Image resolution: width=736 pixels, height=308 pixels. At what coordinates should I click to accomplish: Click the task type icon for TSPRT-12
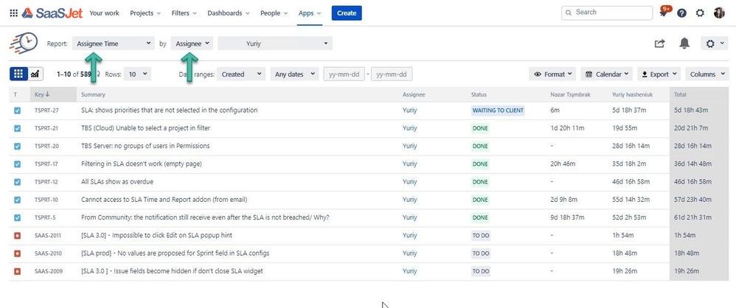[18, 182]
